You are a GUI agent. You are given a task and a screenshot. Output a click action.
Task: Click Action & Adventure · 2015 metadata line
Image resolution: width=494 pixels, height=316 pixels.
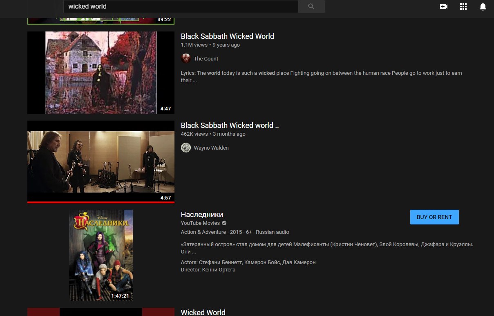(235, 232)
